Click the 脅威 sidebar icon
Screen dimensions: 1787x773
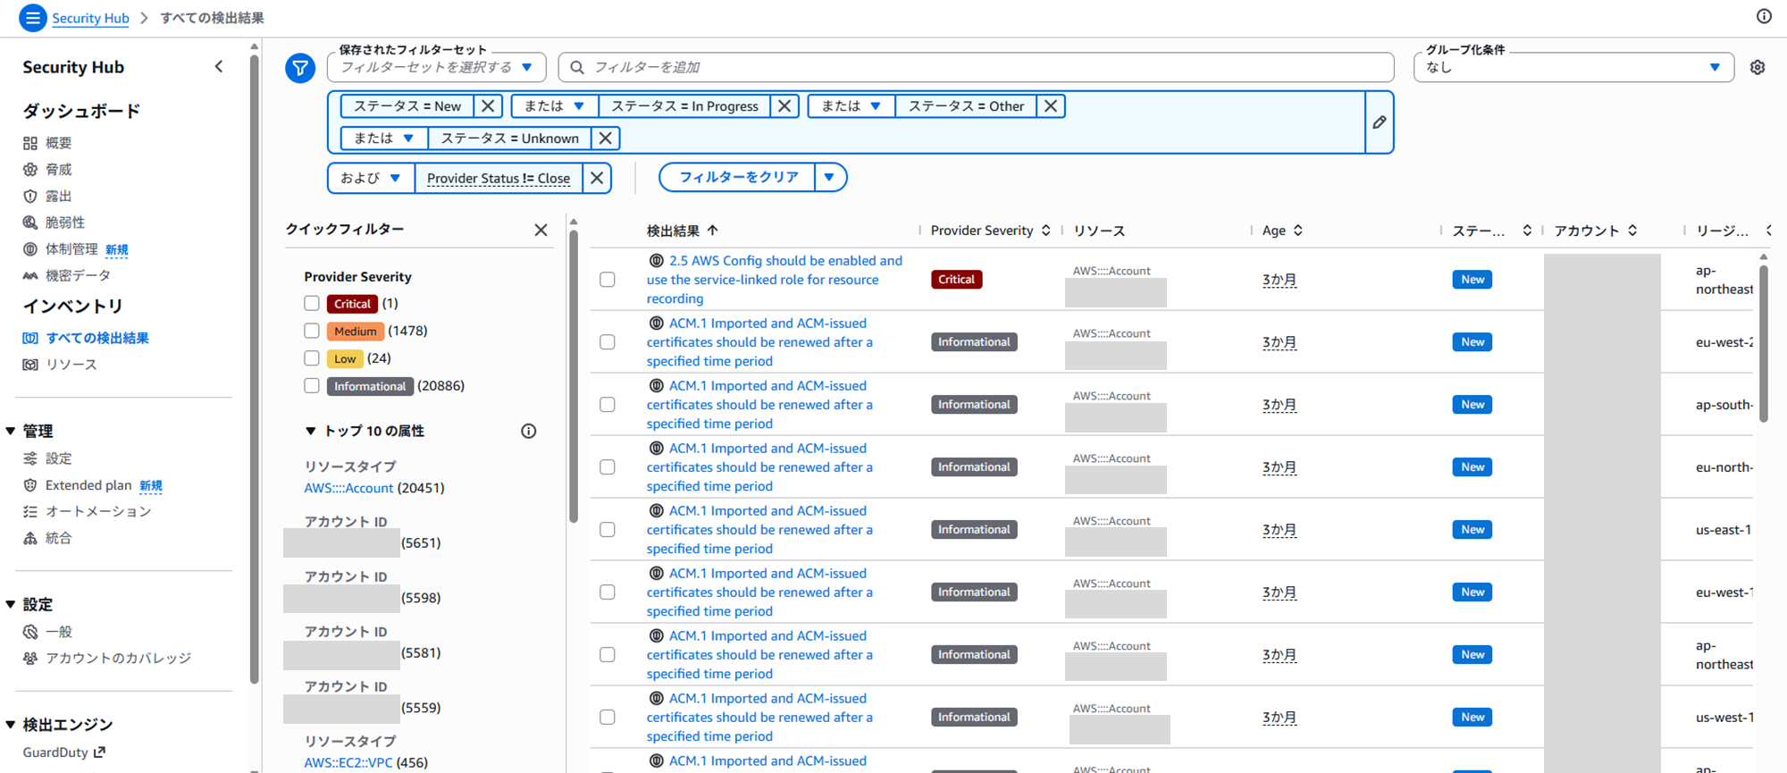click(30, 170)
